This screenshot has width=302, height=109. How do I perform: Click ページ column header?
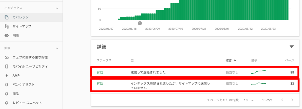pos(290,60)
